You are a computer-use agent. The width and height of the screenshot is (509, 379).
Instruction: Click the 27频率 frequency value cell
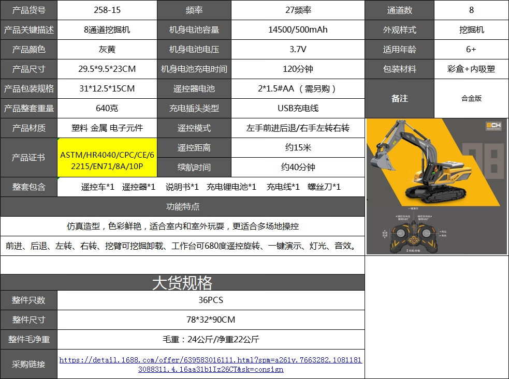298,10
